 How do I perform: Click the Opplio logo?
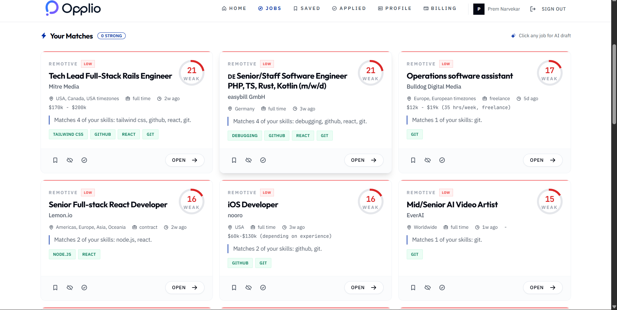73,8
